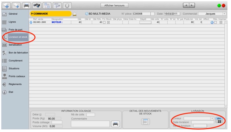Screen dimensions: 231x132
Task: Go to next record with right arrow
Action: (192, 5)
